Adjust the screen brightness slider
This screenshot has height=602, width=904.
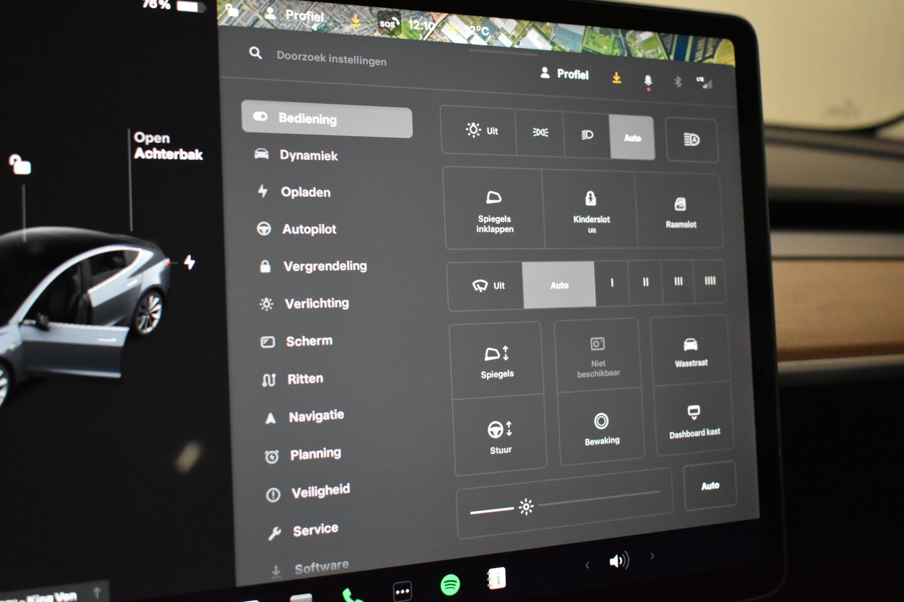[x=526, y=507]
